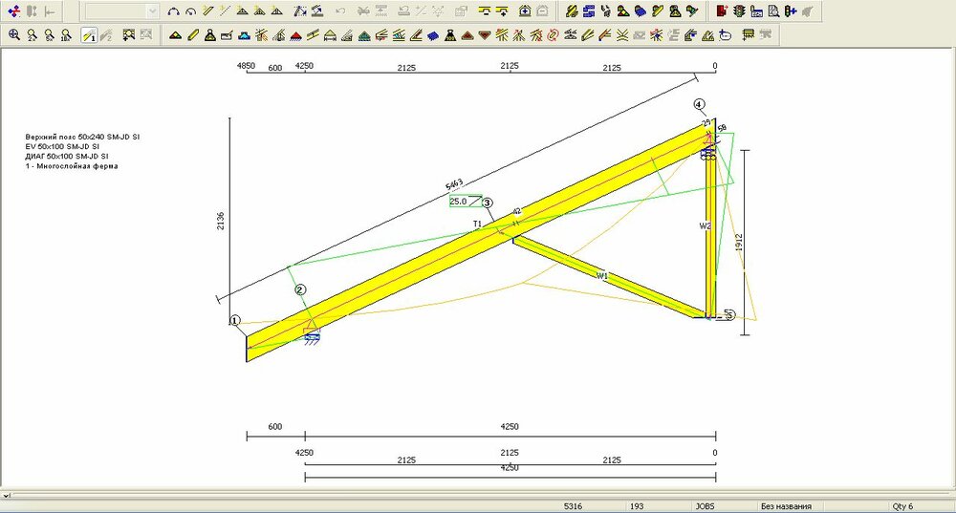Click the brown inverted triangle icon
This screenshot has height=513, width=956.
coord(485,35)
